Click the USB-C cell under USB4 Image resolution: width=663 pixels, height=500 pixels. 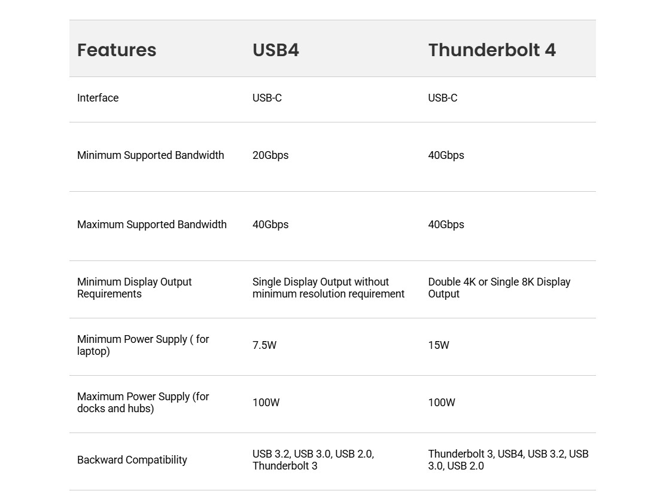[267, 98]
